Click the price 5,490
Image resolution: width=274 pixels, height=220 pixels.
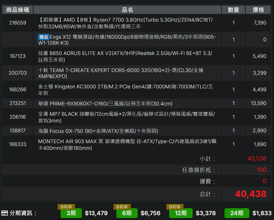260,56
